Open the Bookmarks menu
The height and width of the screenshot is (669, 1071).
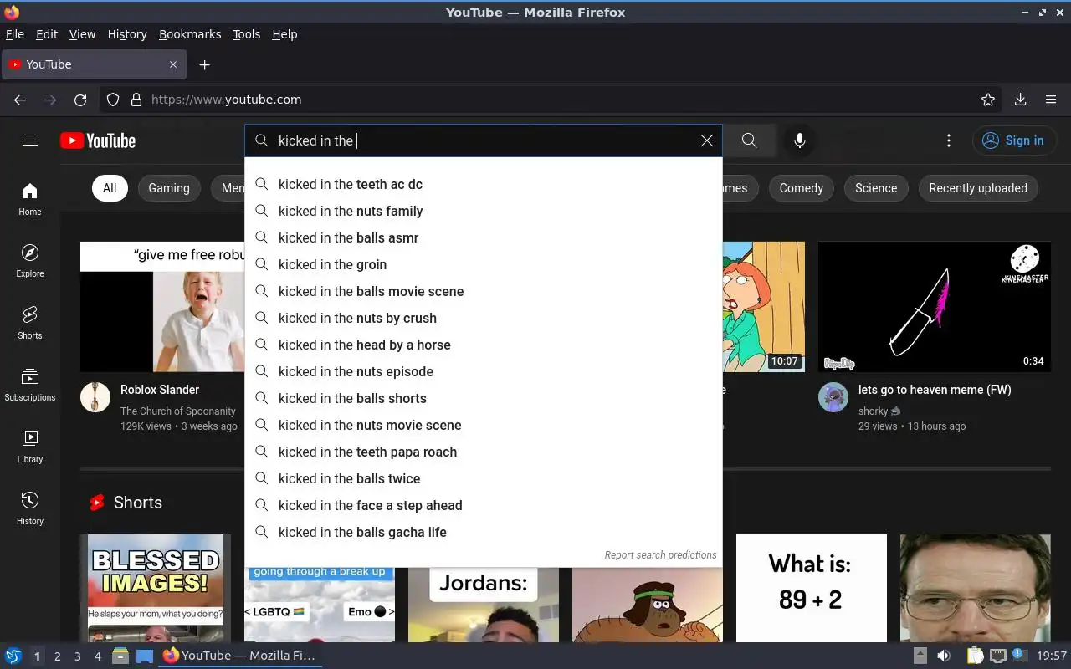click(x=190, y=34)
